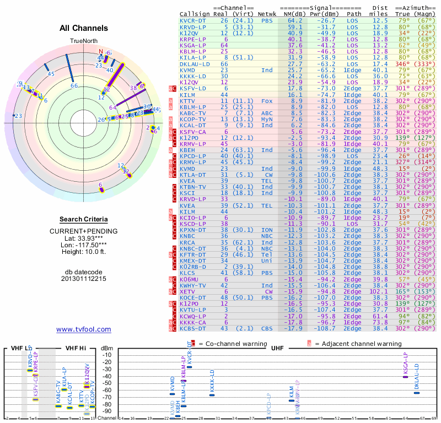Click the red N north marker on radar
This screenshot has width=441, height=423.
[101, 51]
